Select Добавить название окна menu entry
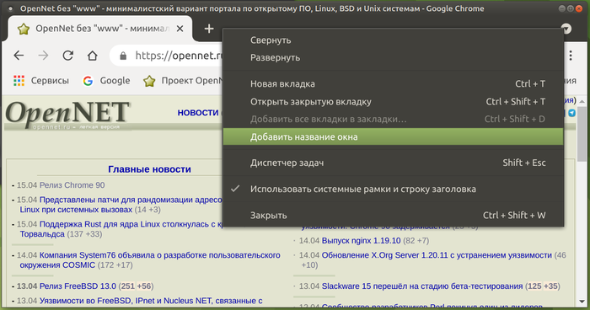 pos(394,136)
